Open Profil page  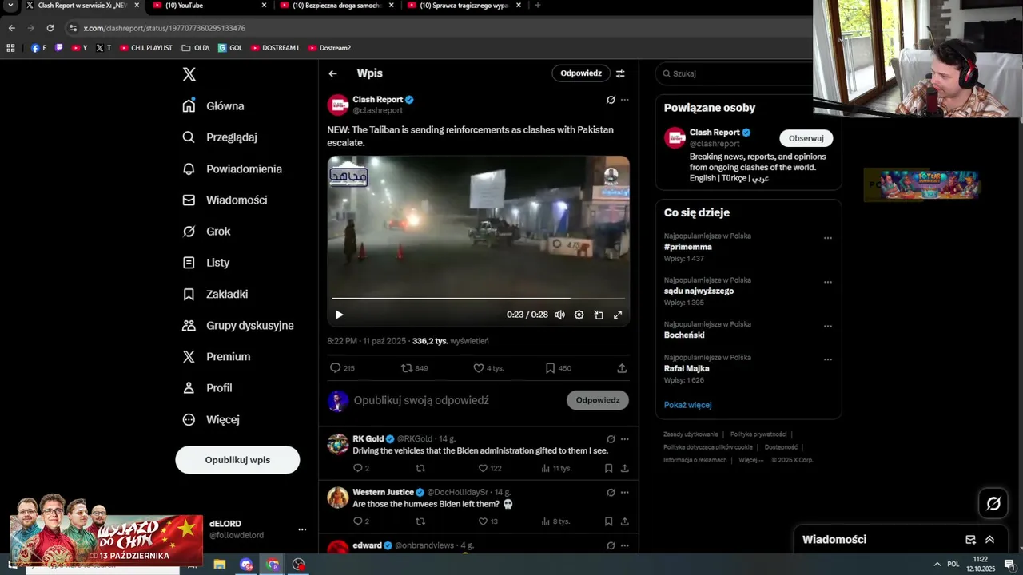click(x=207, y=388)
